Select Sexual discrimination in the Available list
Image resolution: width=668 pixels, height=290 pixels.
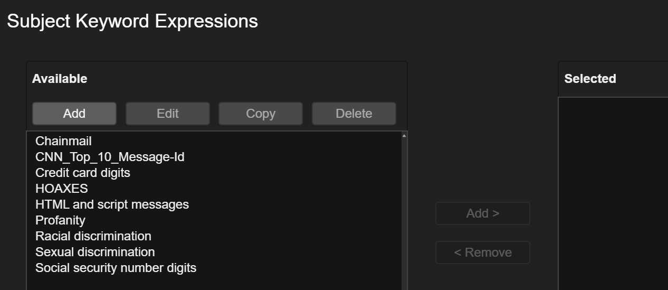click(95, 252)
